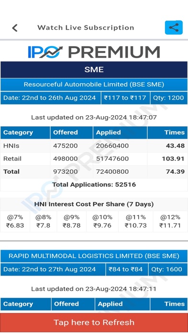Select Date: 22nd to 26th Aug 2024
188x334 pixels.
point(50,98)
